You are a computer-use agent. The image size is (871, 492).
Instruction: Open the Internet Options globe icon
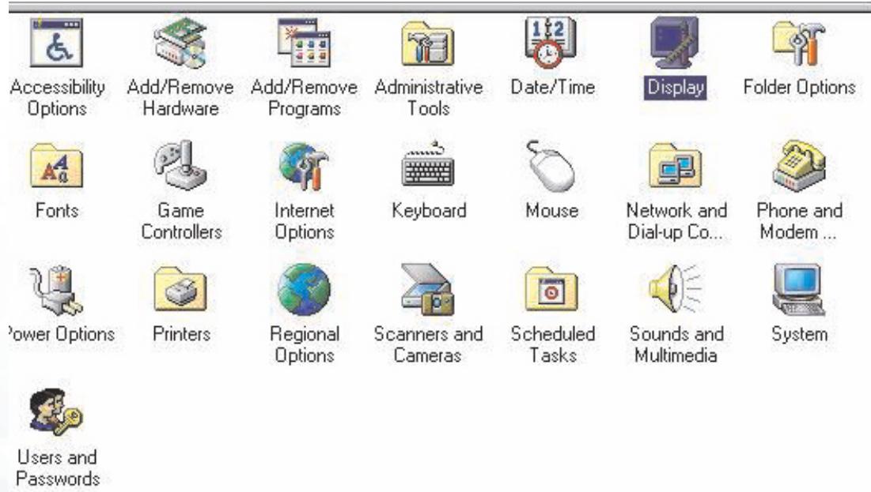[304, 165]
